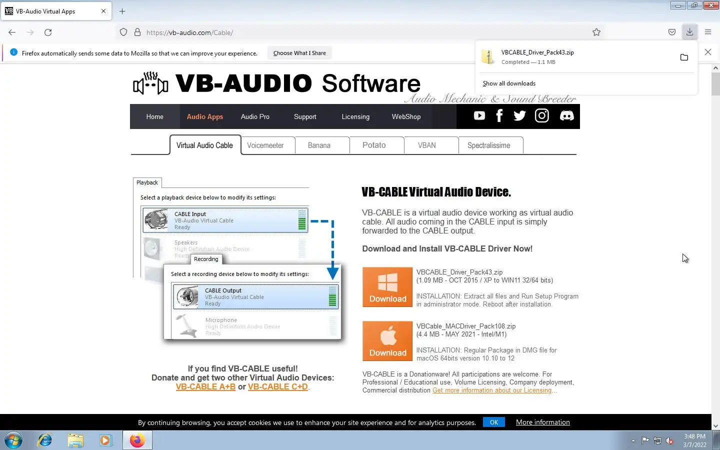Click the playback and recording devices illustration
Image resolution: width=720 pixels, height=450 pixels.
coord(237,260)
